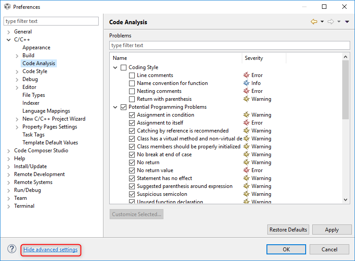The height and width of the screenshot is (261, 355).
Task: Click the Error severity icon for Line comments
Action: [247, 75]
